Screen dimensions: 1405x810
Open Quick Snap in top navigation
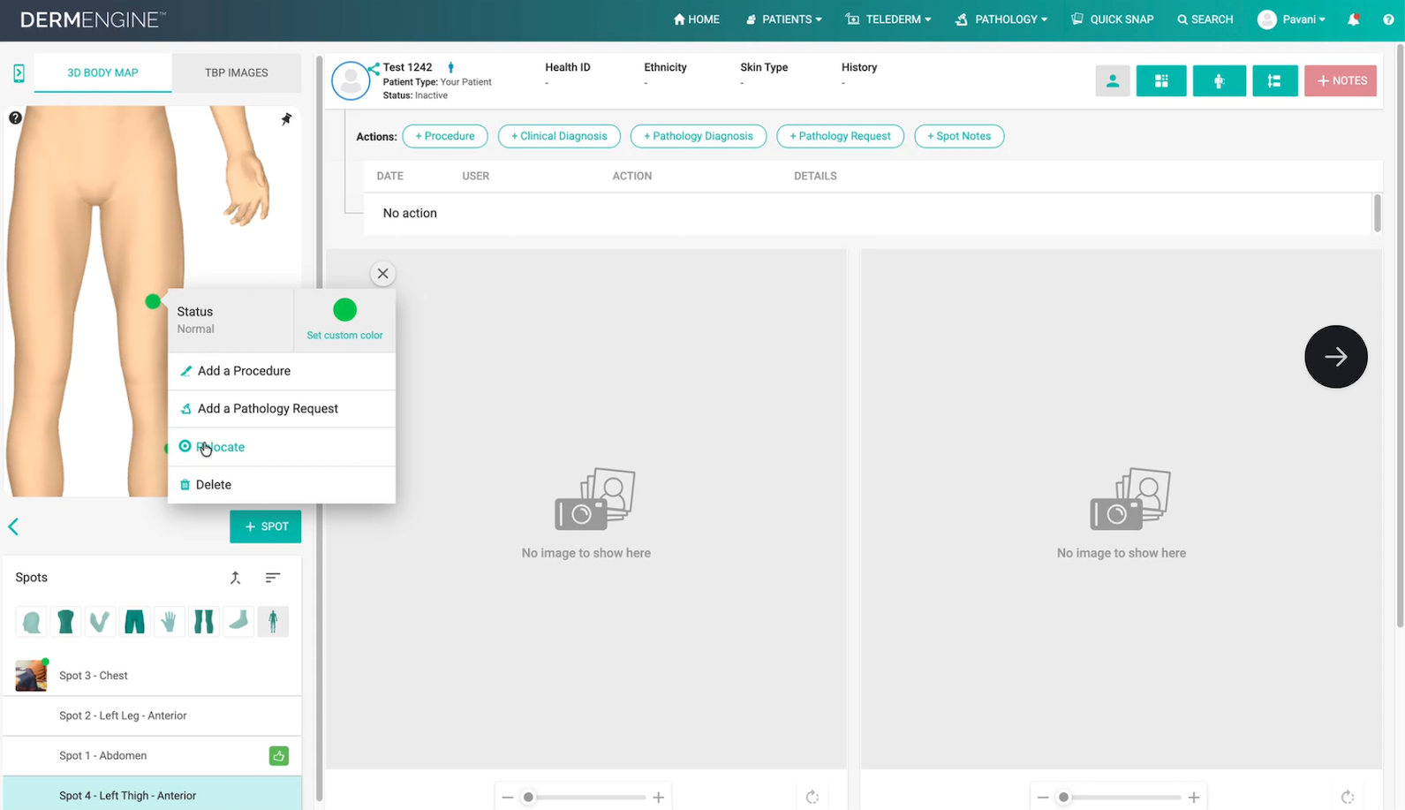coord(1112,19)
